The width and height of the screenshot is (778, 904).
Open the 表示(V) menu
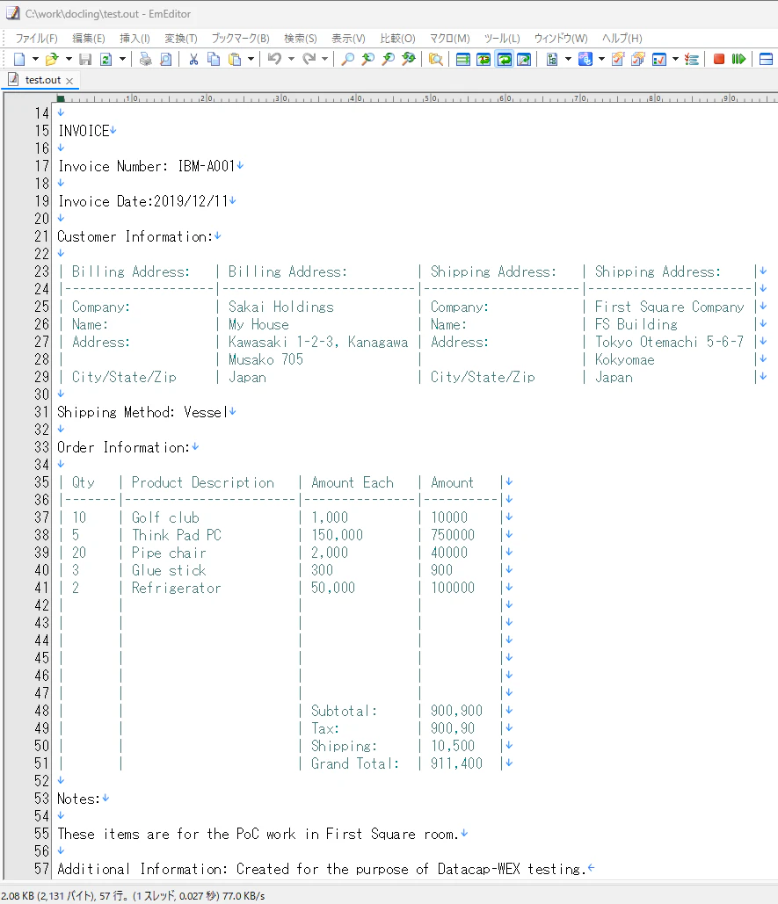tap(348, 38)
